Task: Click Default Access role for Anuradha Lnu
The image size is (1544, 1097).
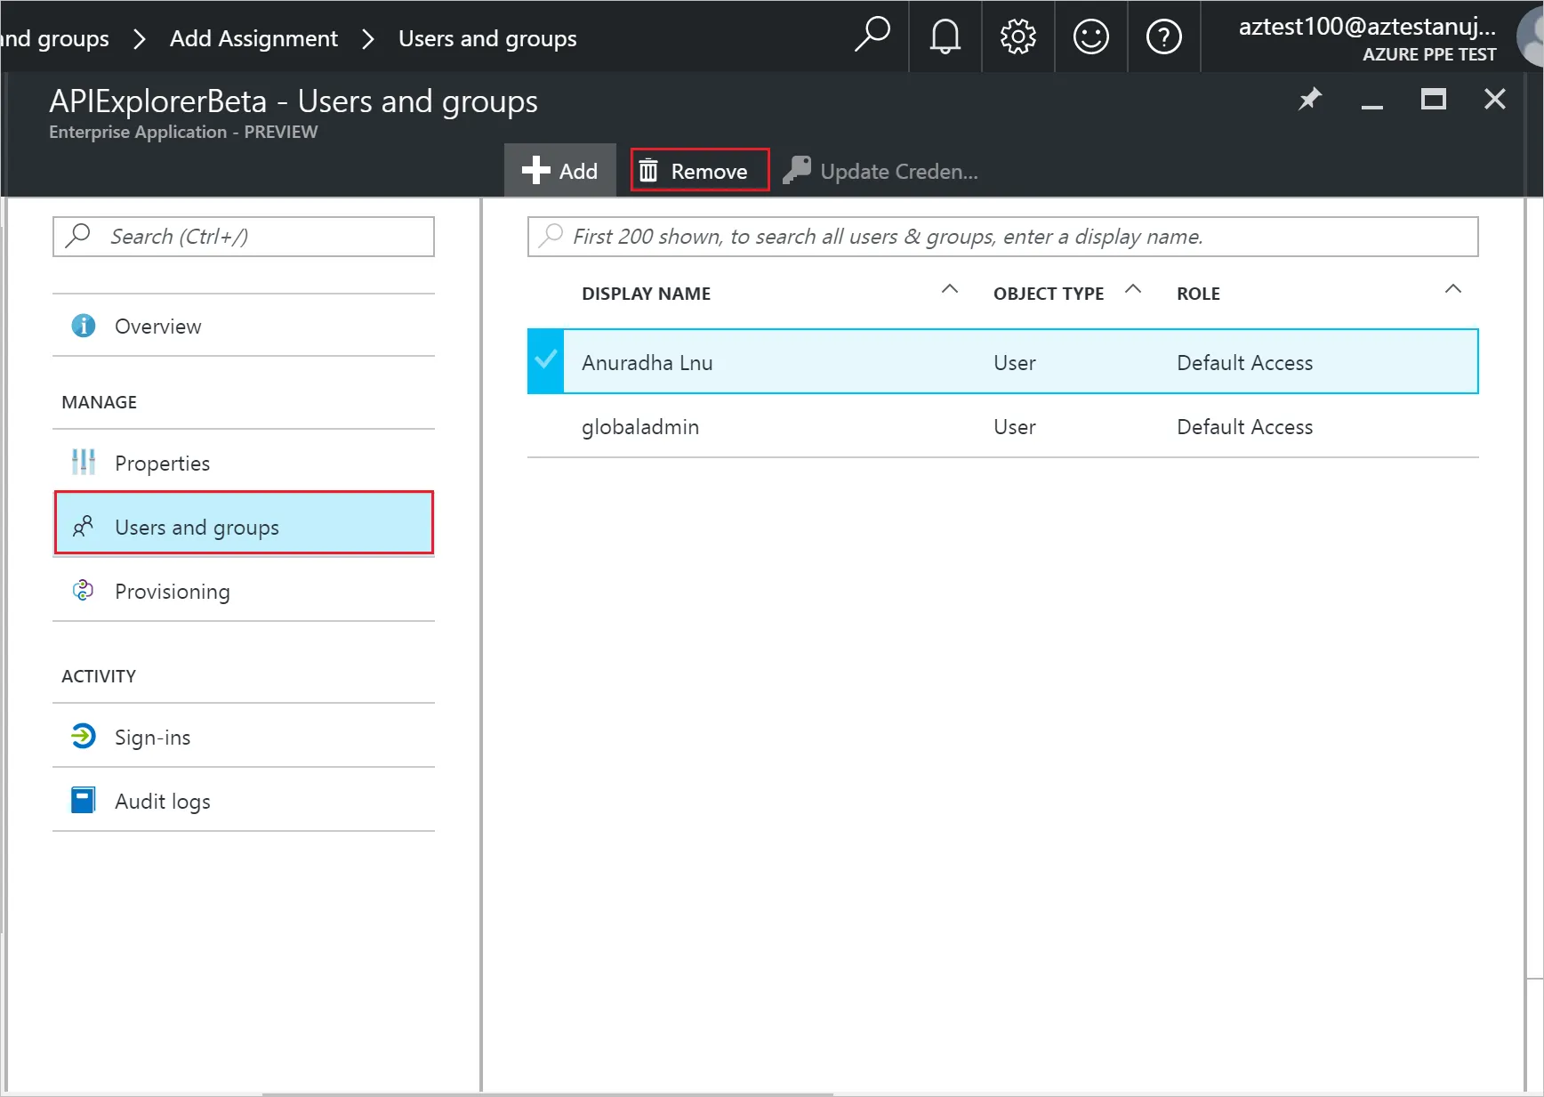Action: pyautogui.click(x=1244, y=363)
